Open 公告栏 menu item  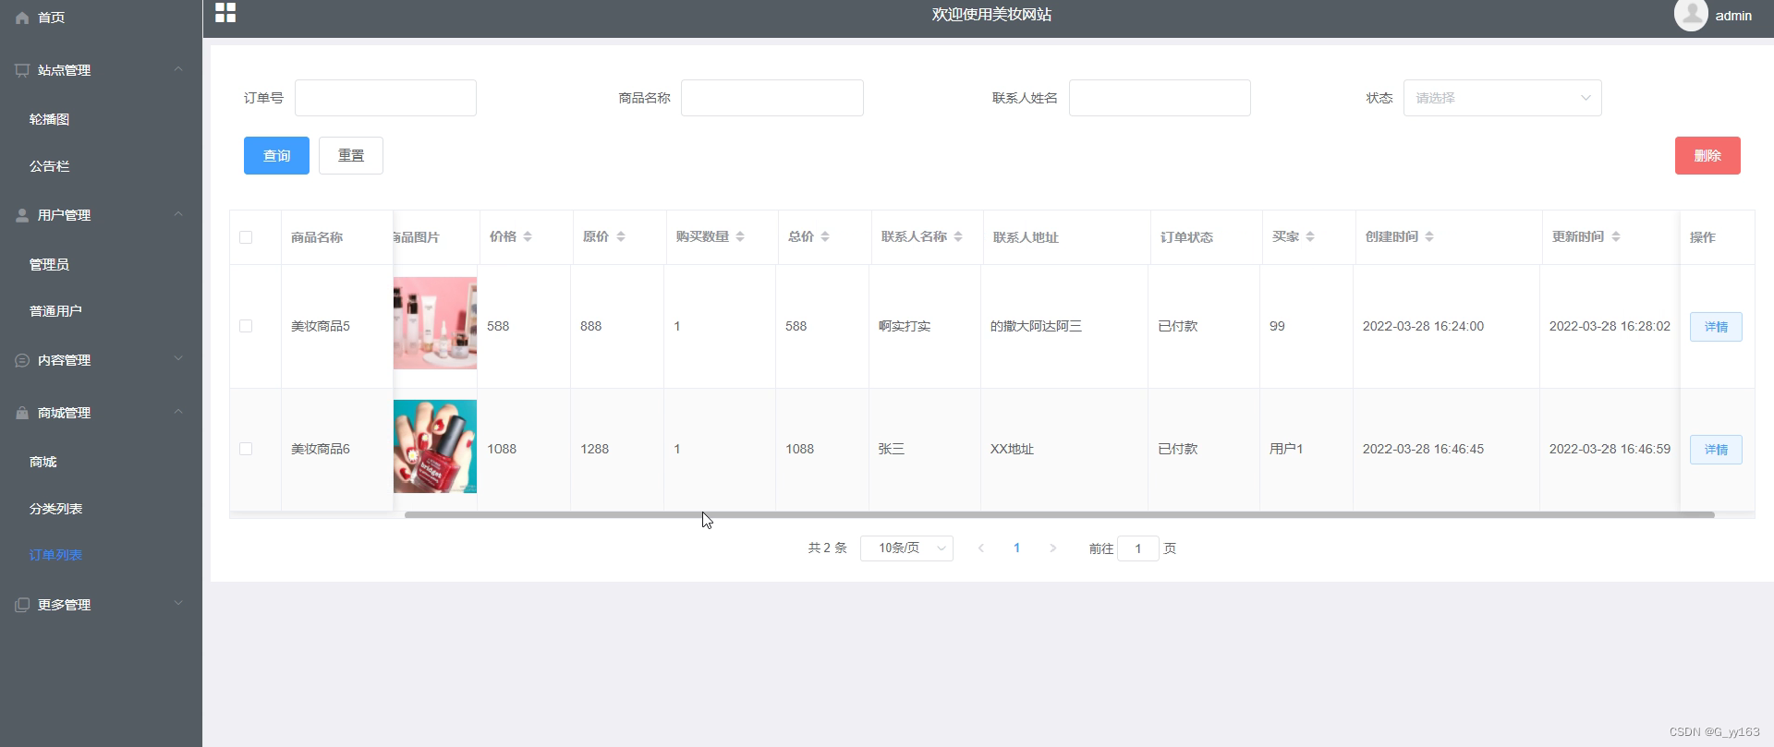pos(49,166)
